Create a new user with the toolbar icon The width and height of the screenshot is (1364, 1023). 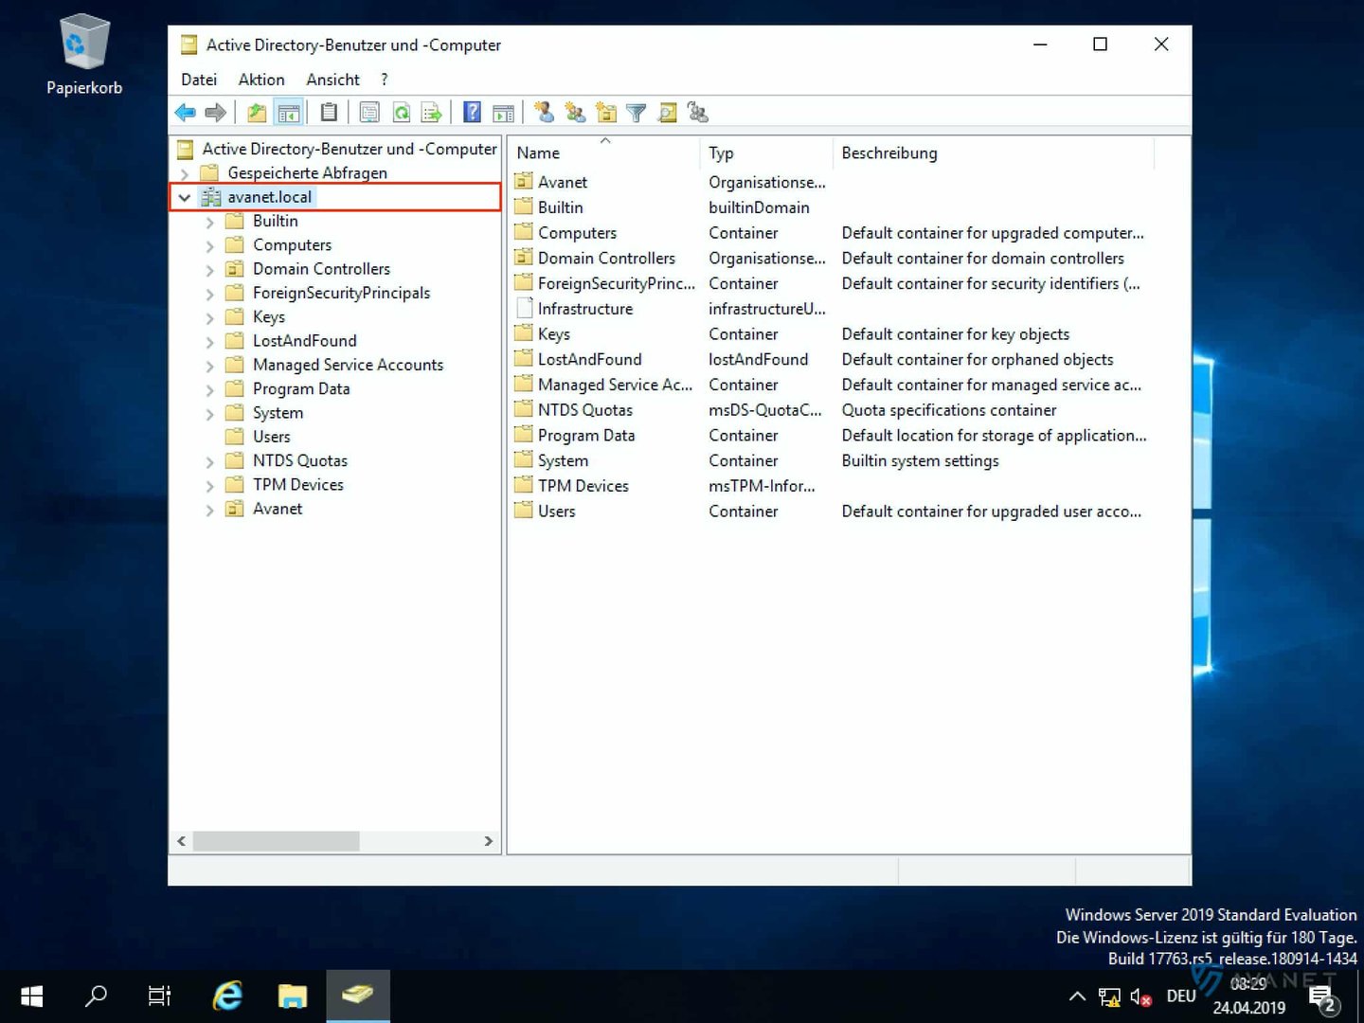(x=544, y=113)
